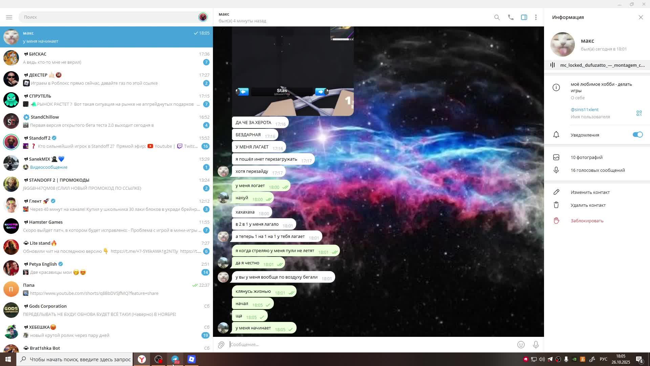Click the @sinis11xlent username link
650x366 pixels.
(x=584, y=109)
